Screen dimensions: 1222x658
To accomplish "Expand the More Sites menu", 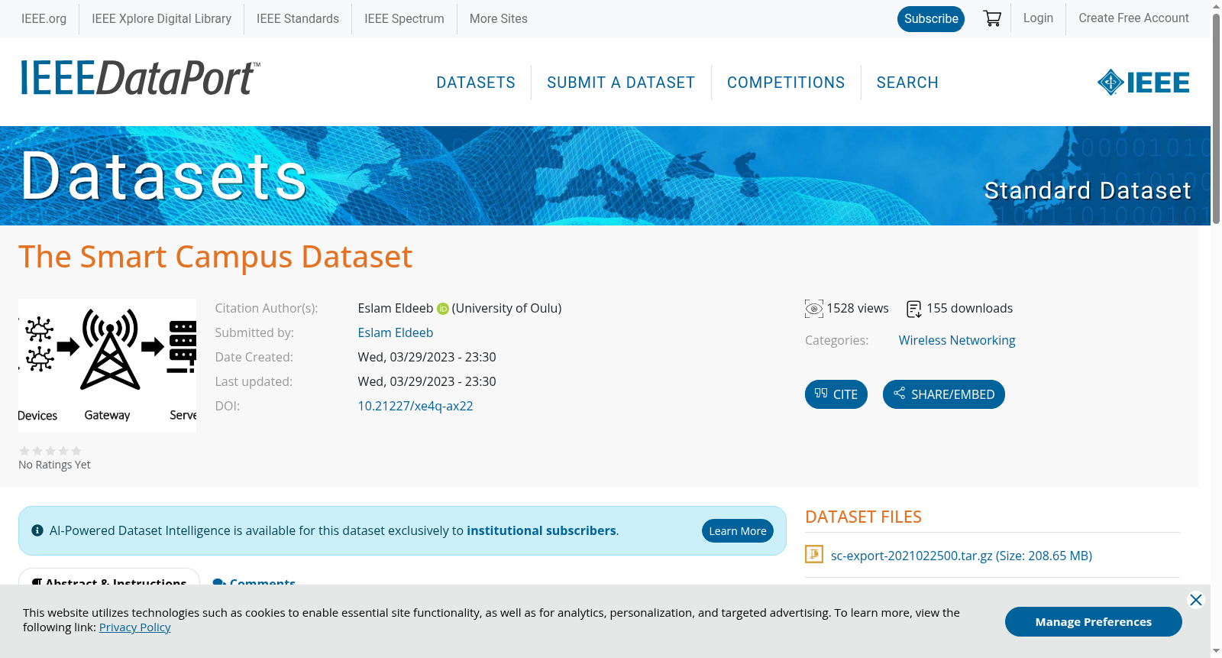I will click(499, 18).
